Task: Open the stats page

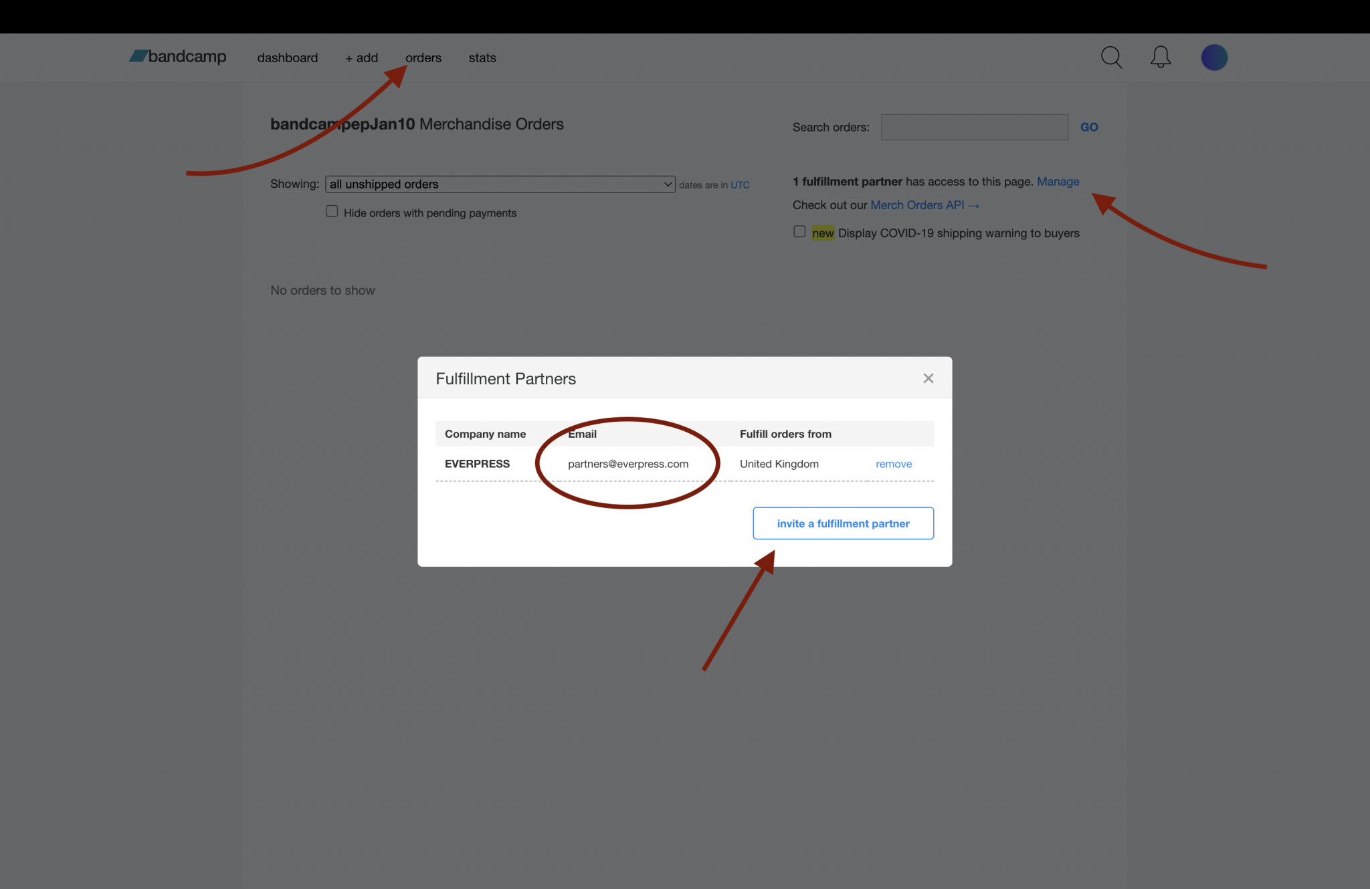Action: (x=482, y=57)
